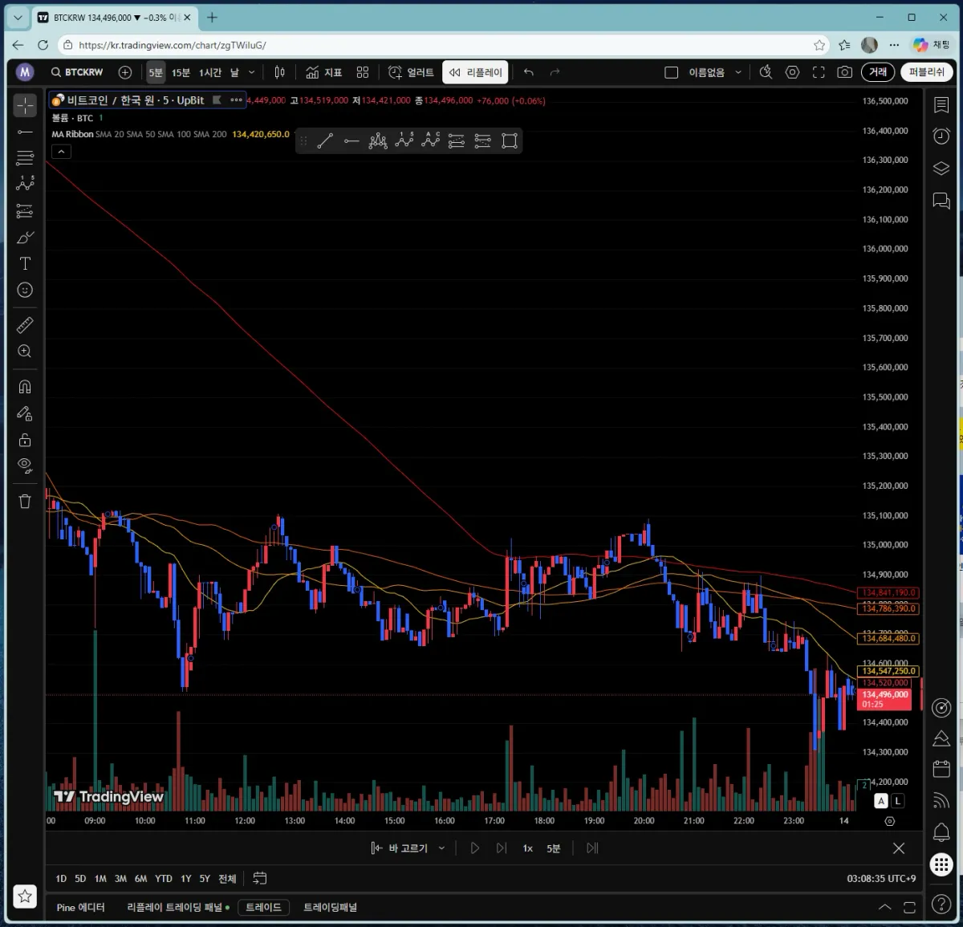The width and height of the screenshot is (963, 927).
Task: Change the 1x replay speed
Action: [528, 848]
